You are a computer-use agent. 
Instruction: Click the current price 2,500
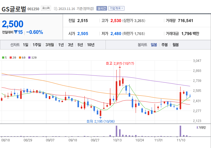13,24
